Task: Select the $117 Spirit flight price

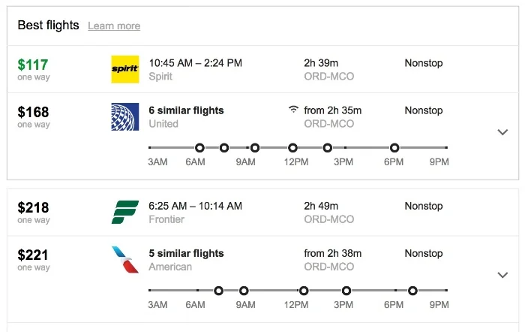Action: [x=33, y=65]
